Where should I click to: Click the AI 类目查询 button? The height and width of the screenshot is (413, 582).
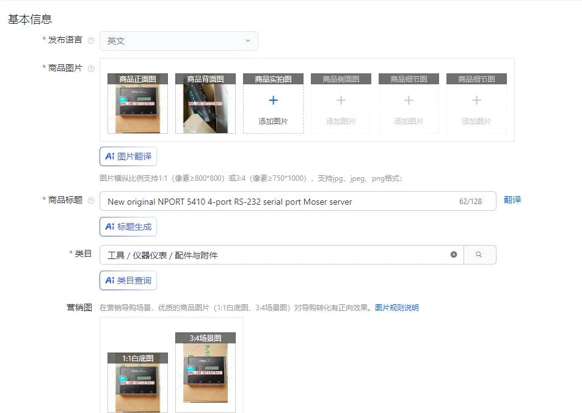click(128, 280)
